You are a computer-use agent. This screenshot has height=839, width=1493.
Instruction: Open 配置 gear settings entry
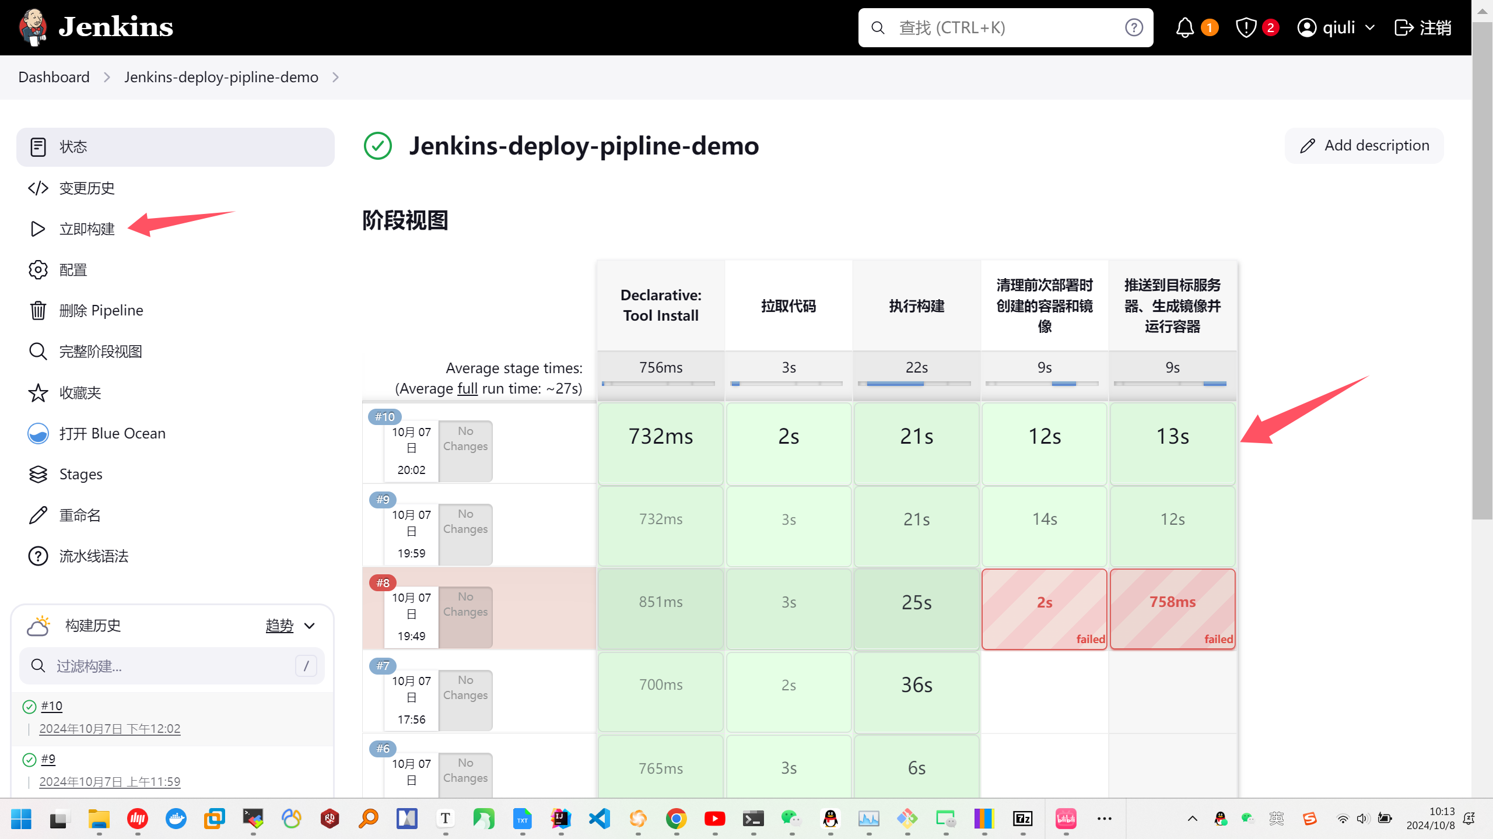tap(38, 270)
